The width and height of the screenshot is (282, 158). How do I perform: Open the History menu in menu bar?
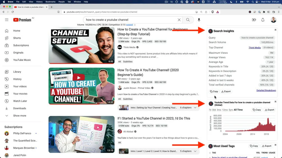39,2
